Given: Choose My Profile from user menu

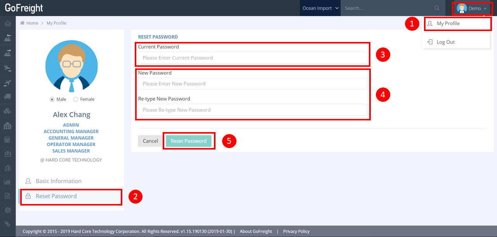Looking at the screenshot, I should pos(448,24).
